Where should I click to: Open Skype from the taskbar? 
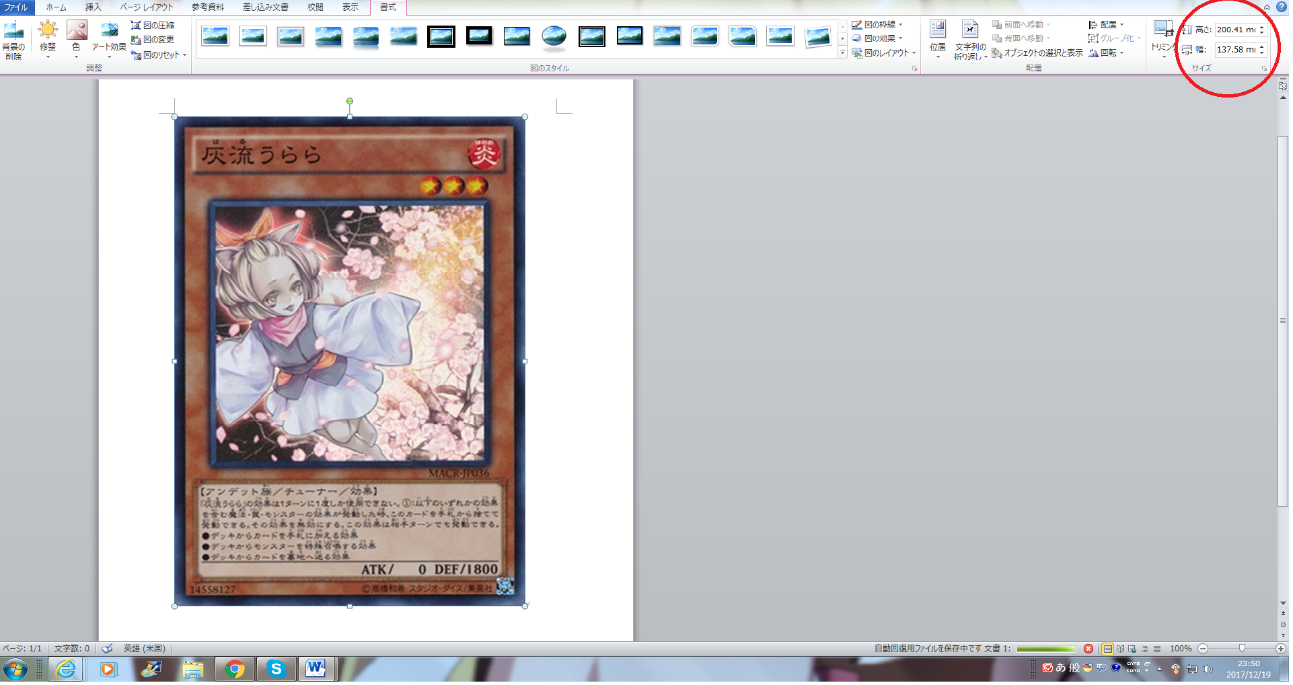click(x=276, y=670)
